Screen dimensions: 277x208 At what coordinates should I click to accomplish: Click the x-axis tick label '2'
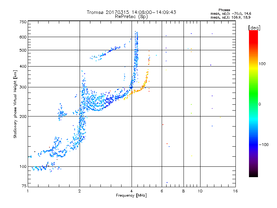click(80, 191)
